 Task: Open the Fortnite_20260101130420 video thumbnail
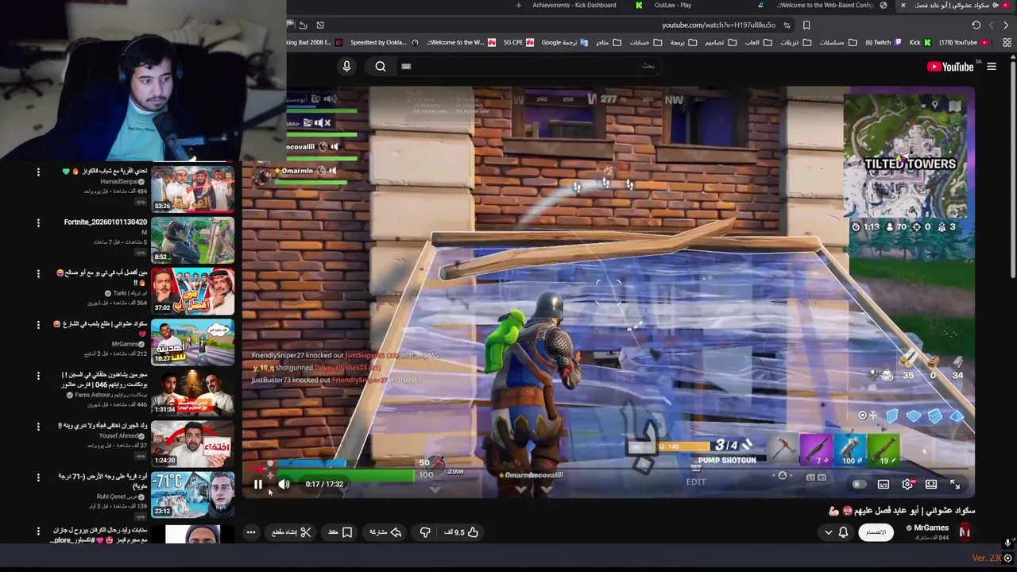click(193, 239)
